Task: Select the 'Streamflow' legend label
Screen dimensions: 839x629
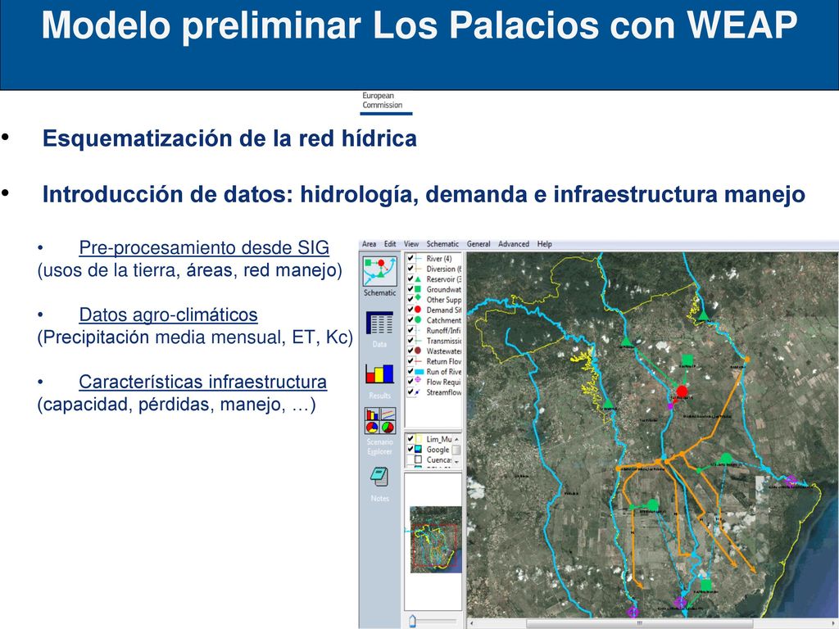Action: [443, 392]
